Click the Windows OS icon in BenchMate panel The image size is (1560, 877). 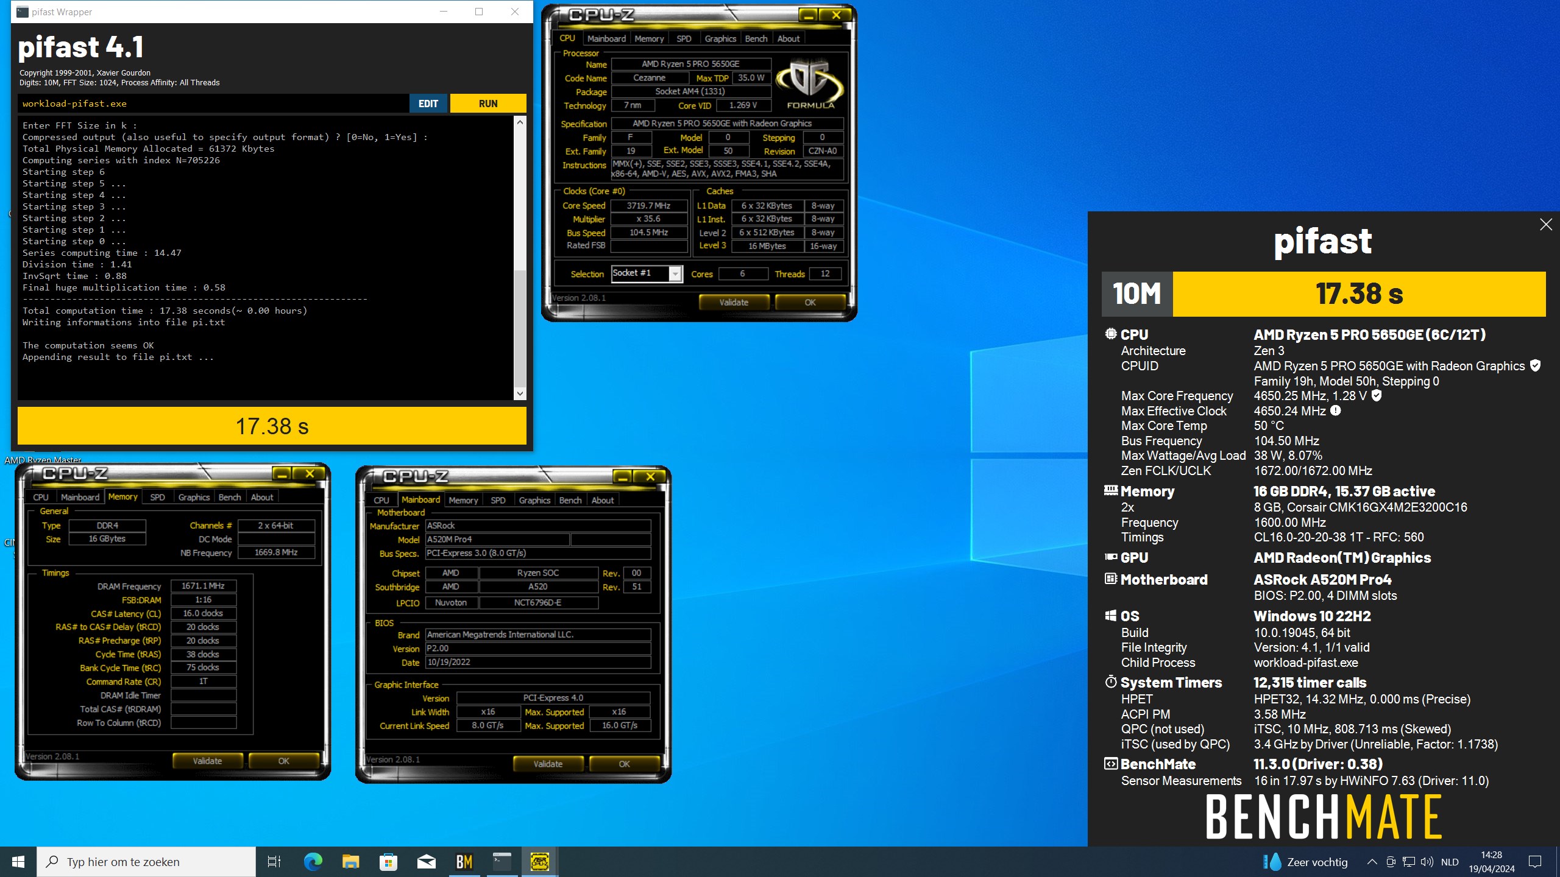1111,615
